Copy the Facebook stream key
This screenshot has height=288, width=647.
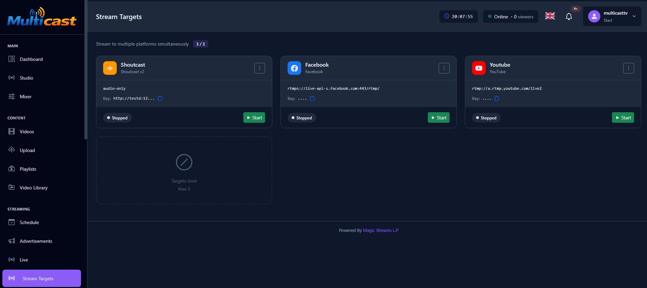pos(312,98)
